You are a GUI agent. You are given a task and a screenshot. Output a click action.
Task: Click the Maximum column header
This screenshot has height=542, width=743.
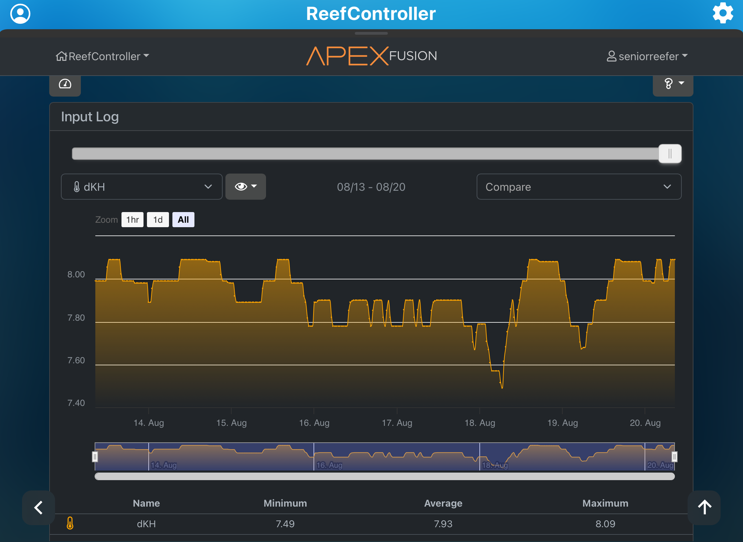coord(605,503)
